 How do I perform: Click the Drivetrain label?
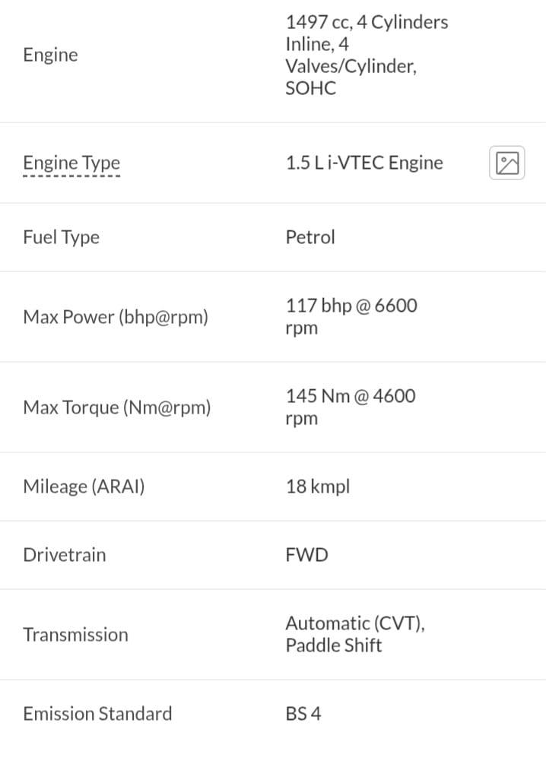pos(65,555)
